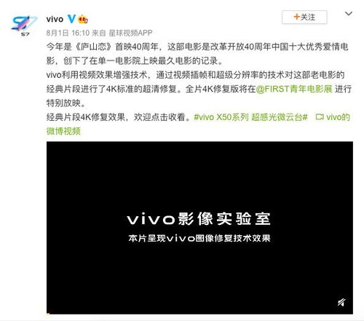The height and width of the screenshot is (321, 364).
Task: Open the vivo account name link
Action: (x=55, y=19)
